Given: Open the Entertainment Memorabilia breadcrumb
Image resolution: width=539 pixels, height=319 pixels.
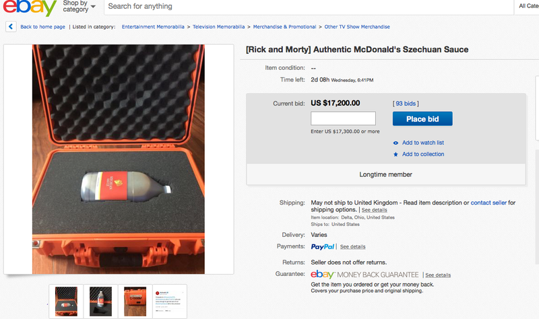Looking at the screenshot, I should [x=153, y=27].
